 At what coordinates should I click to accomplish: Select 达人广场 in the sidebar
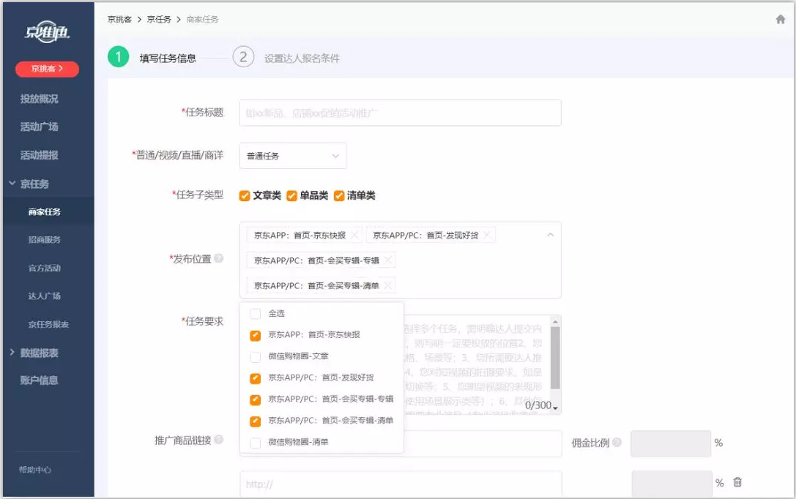click(45, 296)
